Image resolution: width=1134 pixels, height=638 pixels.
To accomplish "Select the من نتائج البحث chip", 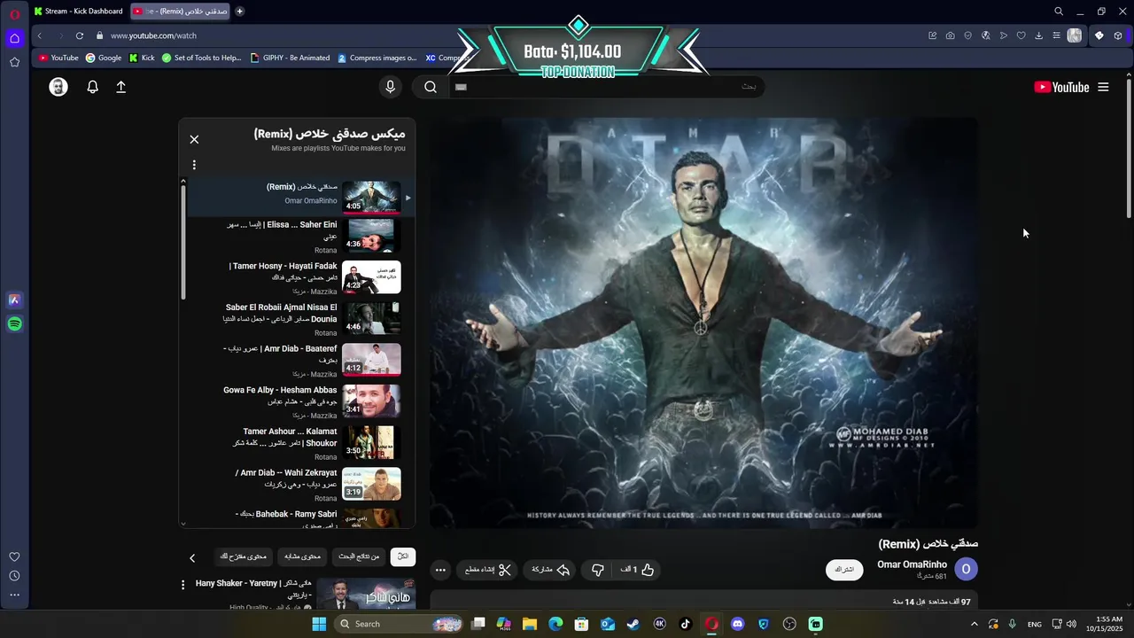I will click(x=359, y=556).
